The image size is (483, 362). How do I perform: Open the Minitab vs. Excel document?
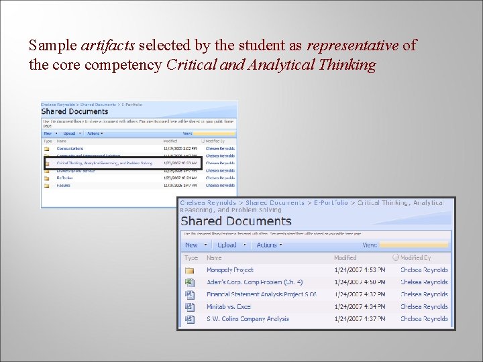click(229, 306)
